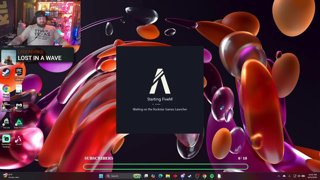The image size is (320, 180).
Task: Open the clock showing 10:31 PM
Action: [x=312, y=176]
